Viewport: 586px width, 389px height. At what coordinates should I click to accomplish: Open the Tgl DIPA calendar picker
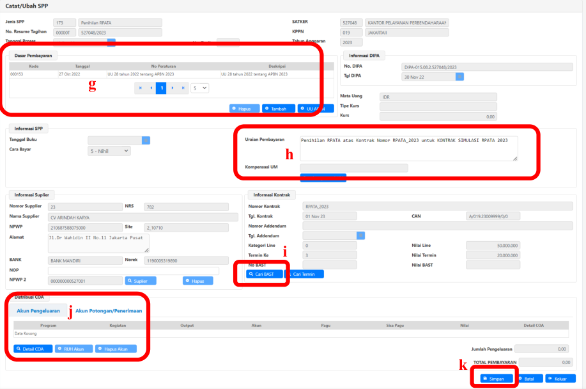[459, 77]
